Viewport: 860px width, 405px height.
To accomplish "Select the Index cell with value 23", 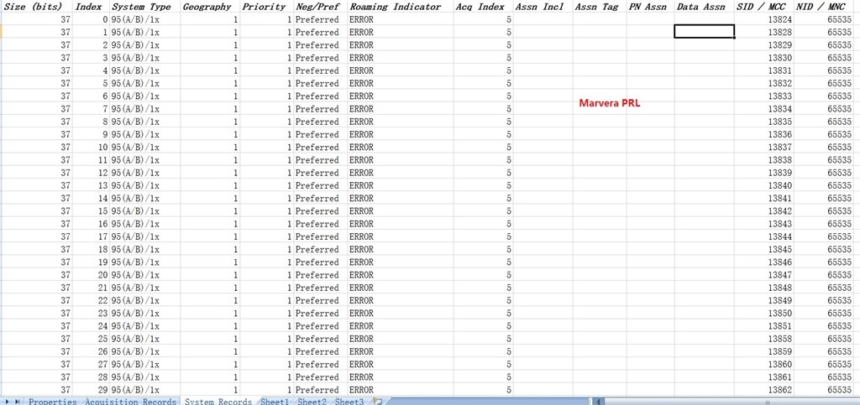I will 91,313.
